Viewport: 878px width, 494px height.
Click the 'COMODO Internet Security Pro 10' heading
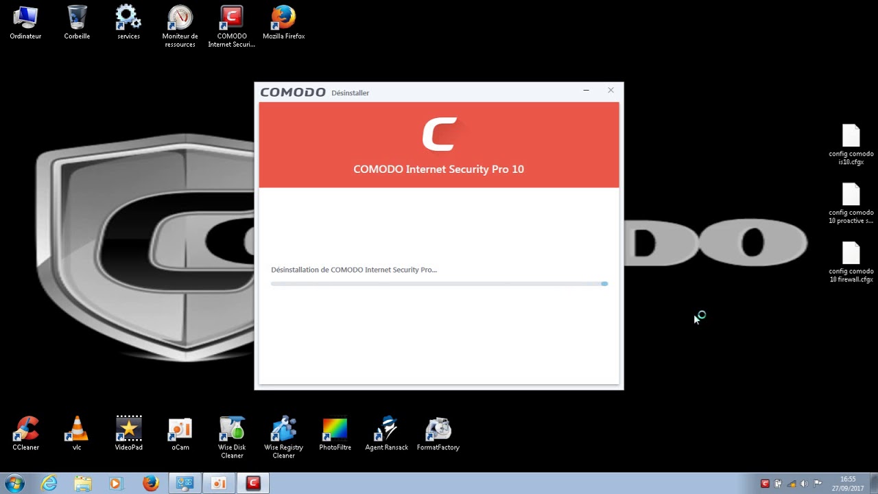pyautogui.click(x=438, y=169)
